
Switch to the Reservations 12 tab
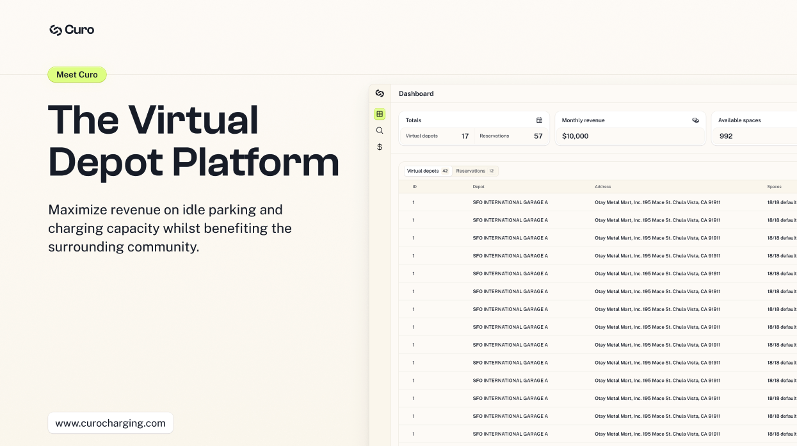click(x=474, y=171)
